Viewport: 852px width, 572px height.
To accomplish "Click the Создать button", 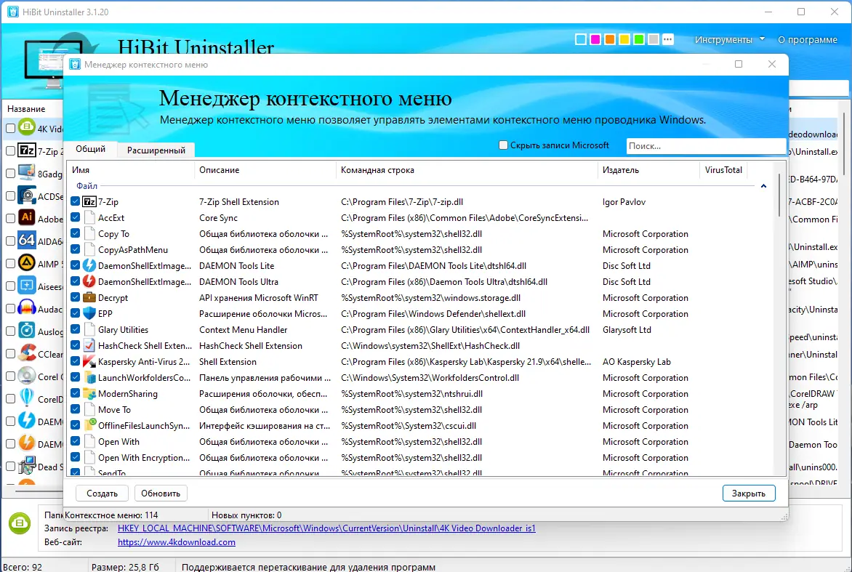I will coord(103,494).
